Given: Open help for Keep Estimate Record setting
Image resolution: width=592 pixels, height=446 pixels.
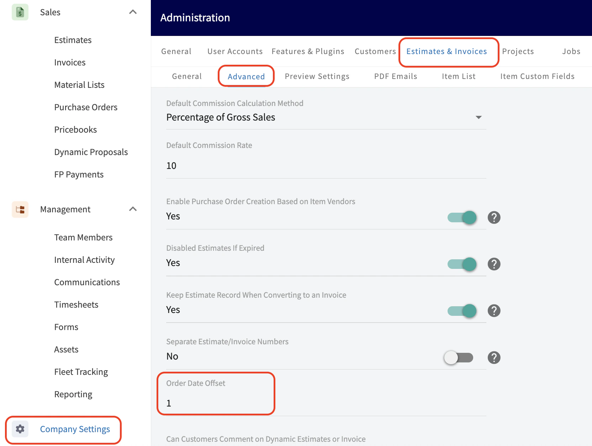Looking at the screenshot, I should pyautogui.click(x=494, y=310).
